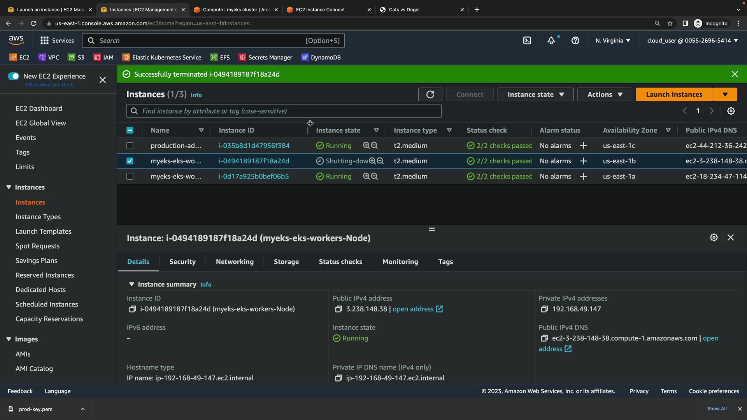Switch to the Status checks tab
Viewport: 747px width, 420px height.
coord(340,262)
